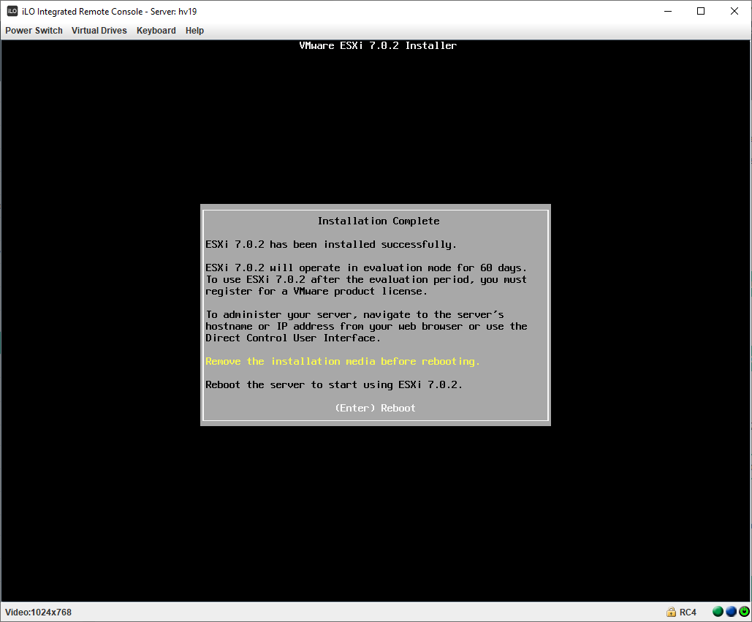The width and height of the screenshot is (752, 622).
Task: Click the yellow remove installation media warning
Action: point(343,361)
